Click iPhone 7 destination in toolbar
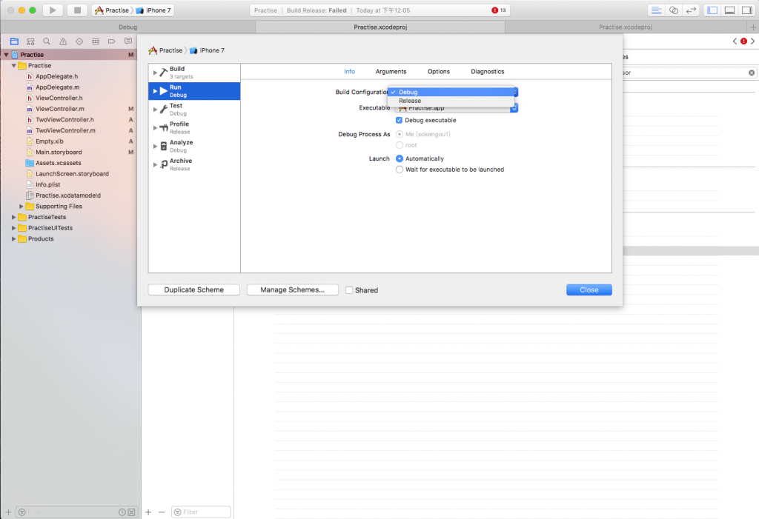The height and width of the screenshot is (519, 759). (x=153, y=10)
